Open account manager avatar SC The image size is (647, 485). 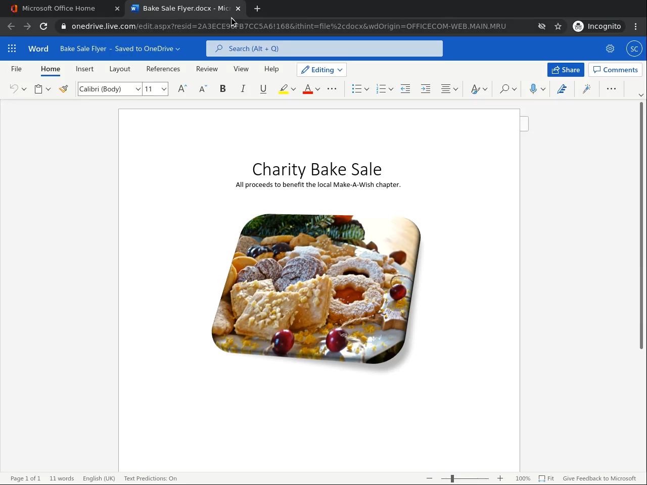[x=634, y=48]
